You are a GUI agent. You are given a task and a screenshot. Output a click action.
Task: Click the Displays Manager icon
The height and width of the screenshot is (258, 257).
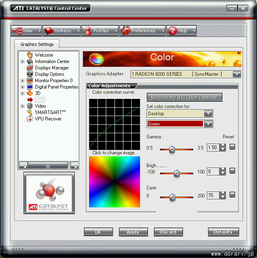(30, 68)
